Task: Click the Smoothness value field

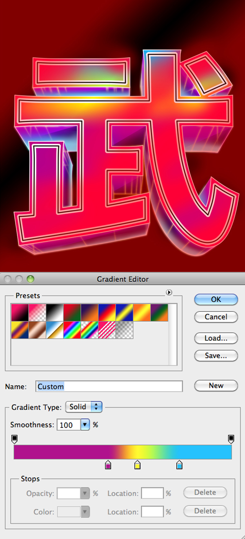Action: pyautogui.click(x=68, y=425)
